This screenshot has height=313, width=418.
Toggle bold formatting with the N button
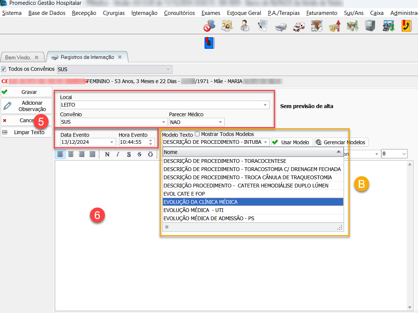(107, 154)
